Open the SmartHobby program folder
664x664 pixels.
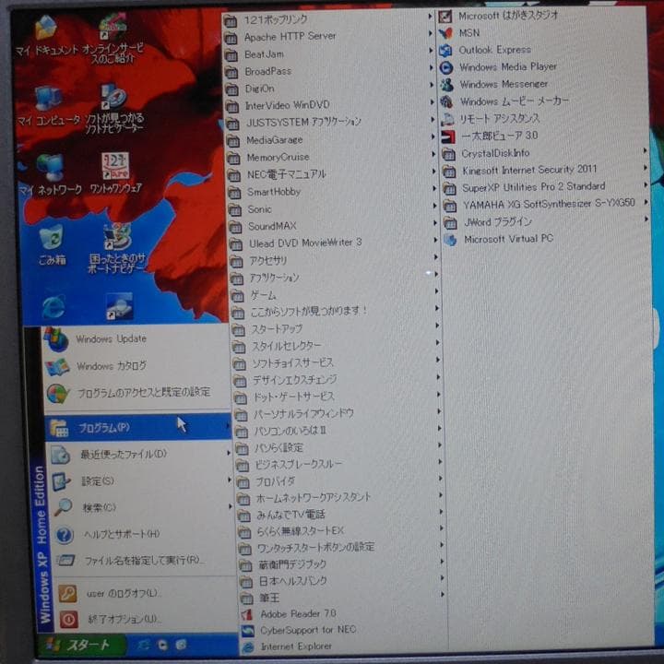coord(333,192)
